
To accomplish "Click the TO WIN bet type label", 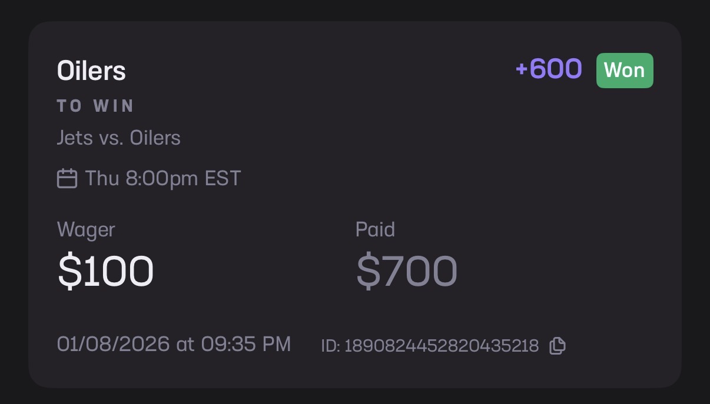I will [96, 106].
